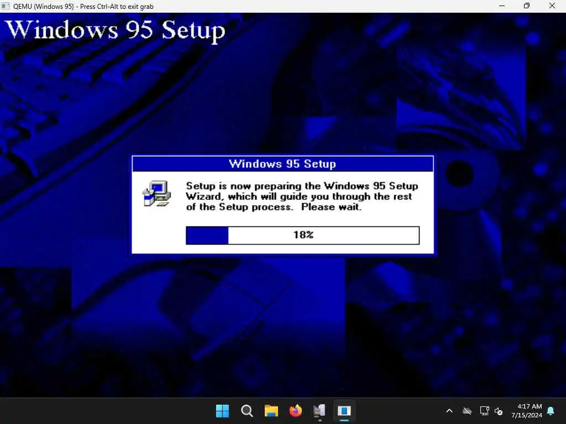Screen dimensions: 566x424
Task: Click the 'Setup is now preparing' message text
Action: tap(302, 197)
